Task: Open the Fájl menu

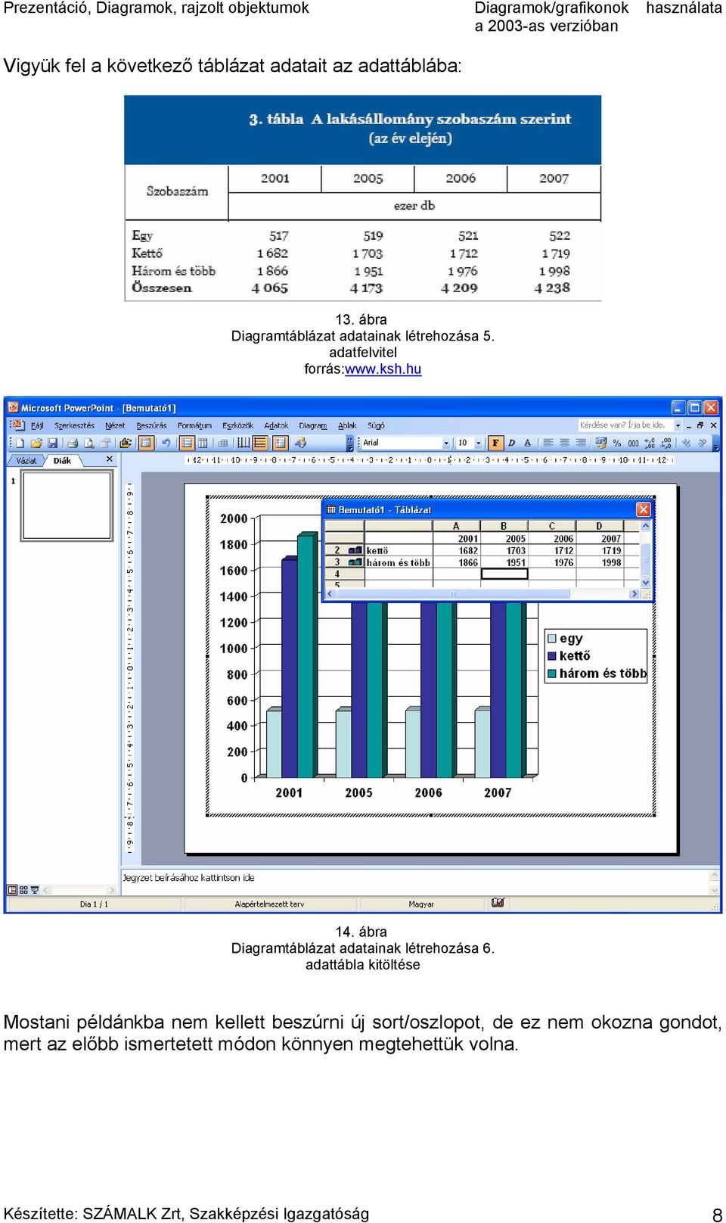Action: click(37, 425)
